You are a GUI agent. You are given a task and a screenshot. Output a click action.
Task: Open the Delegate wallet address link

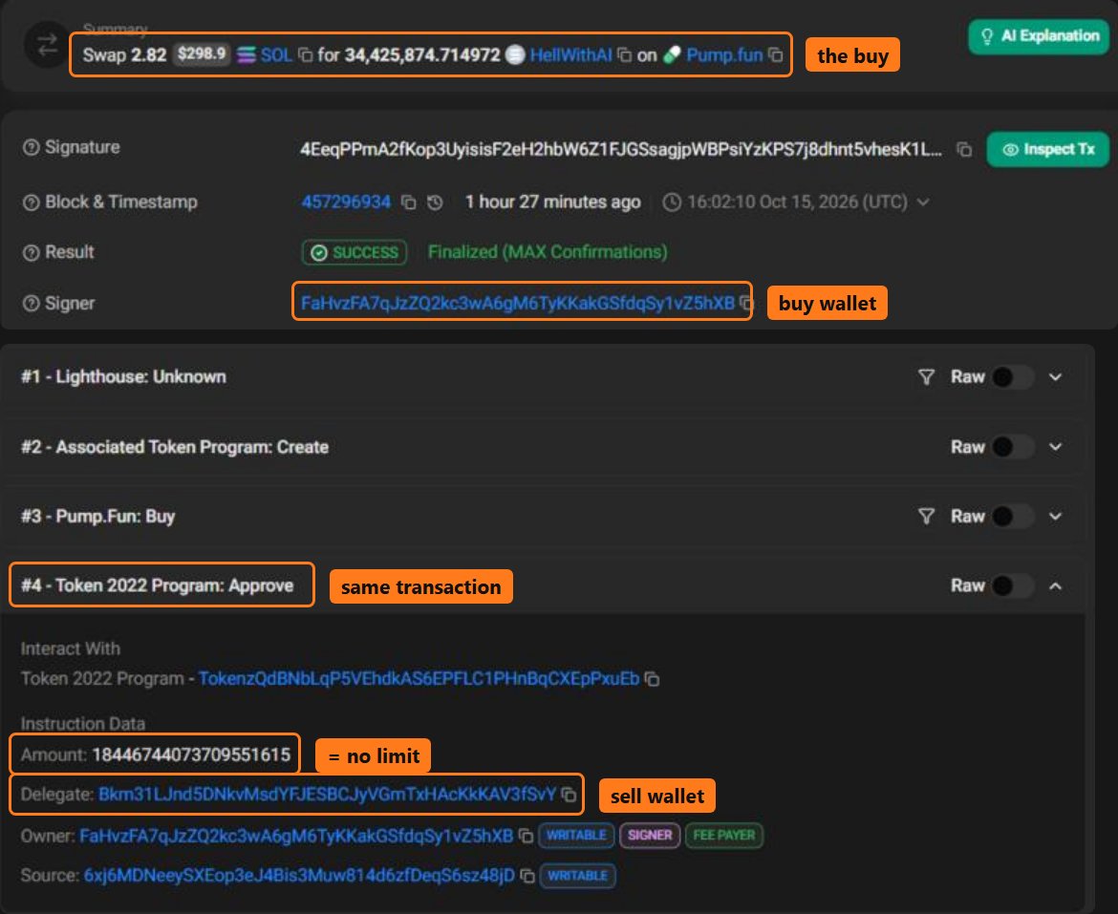coord(327,795)
